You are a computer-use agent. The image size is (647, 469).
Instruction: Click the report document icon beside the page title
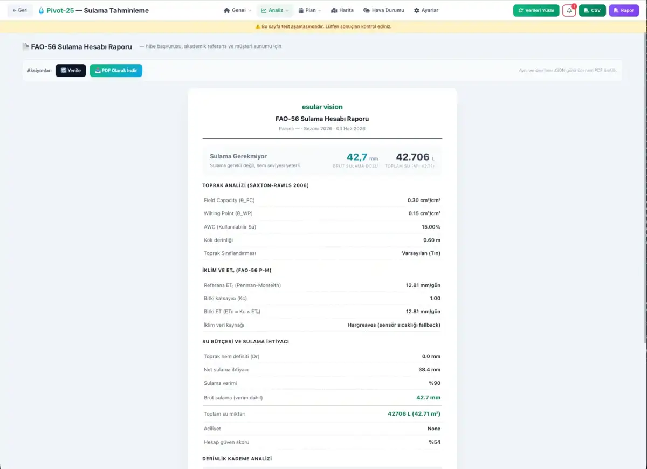point(25,47)
